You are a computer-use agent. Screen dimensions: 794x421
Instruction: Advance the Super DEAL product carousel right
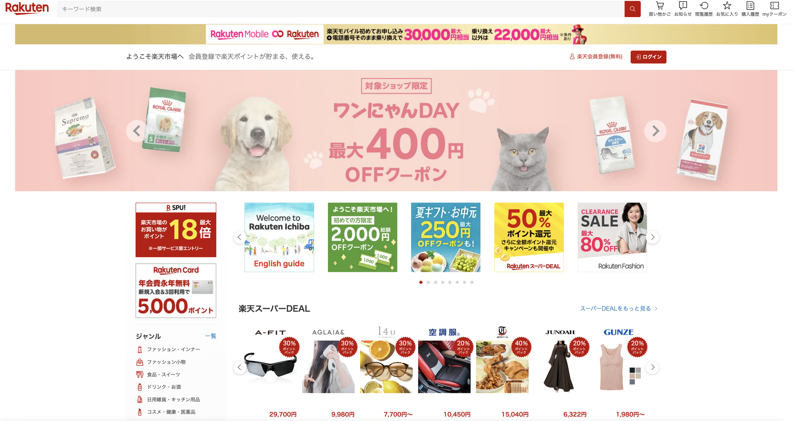652,367
